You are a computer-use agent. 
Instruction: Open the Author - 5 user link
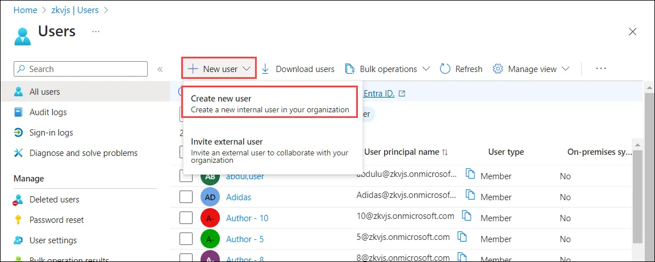(x=245, y=239)
